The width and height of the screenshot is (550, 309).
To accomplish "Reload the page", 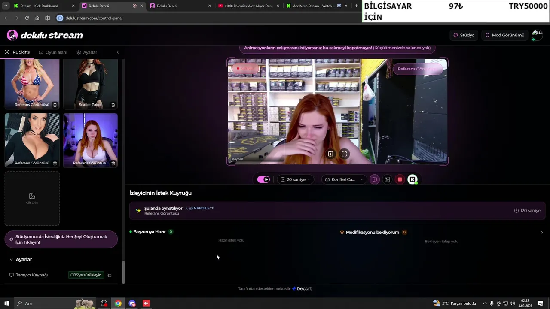I will coord(27,18).
